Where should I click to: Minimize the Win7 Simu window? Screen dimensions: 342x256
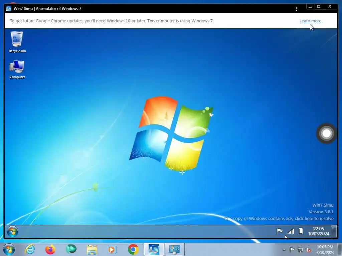tap(310, 7)
